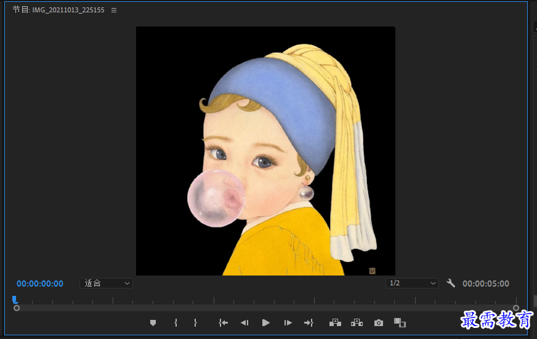
Task: Click the Go to In point button
Action: [224, 322]
